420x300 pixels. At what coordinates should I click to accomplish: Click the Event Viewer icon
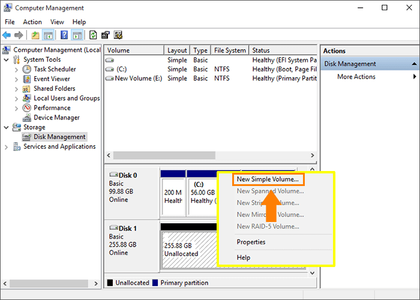tap(27, 79)
